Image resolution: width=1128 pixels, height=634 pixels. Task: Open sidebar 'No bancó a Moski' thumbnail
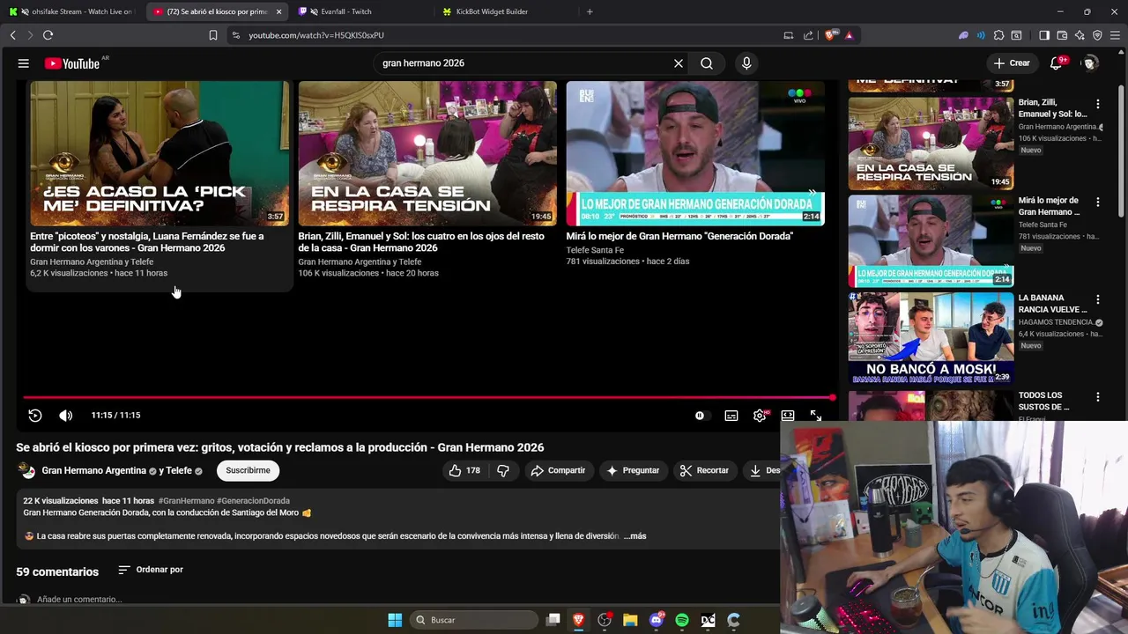click(x=931, y=338)
